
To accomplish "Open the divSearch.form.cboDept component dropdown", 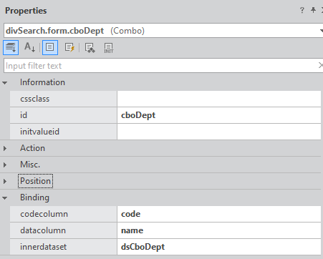I will pyautogui.click(x=321, y=31).
